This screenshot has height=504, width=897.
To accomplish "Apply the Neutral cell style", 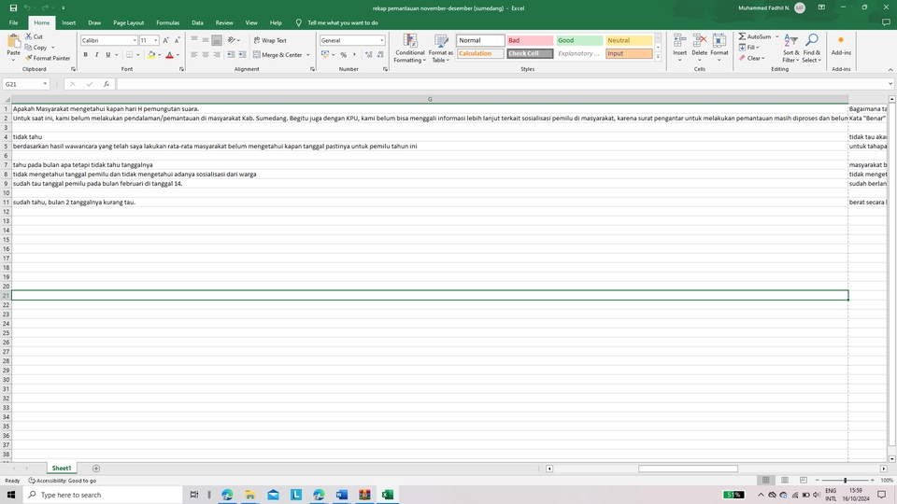I will (x=629, y=40).
